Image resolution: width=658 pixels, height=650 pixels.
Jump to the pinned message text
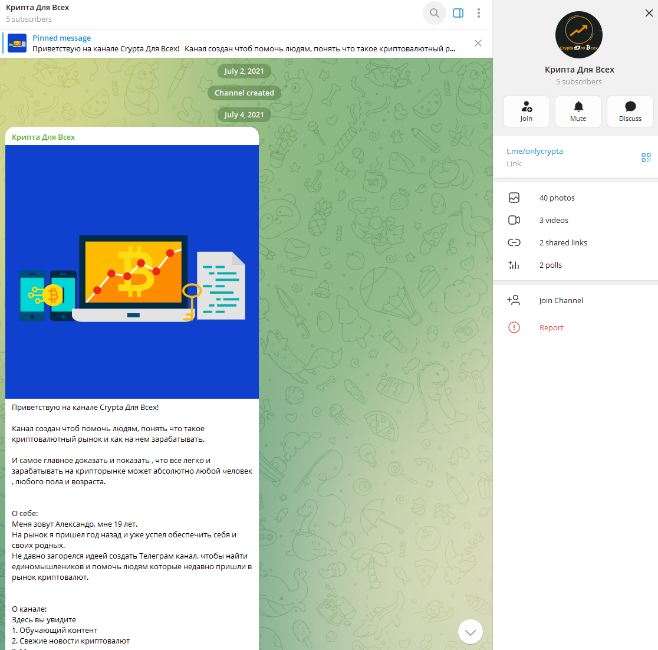coord(244,49)
